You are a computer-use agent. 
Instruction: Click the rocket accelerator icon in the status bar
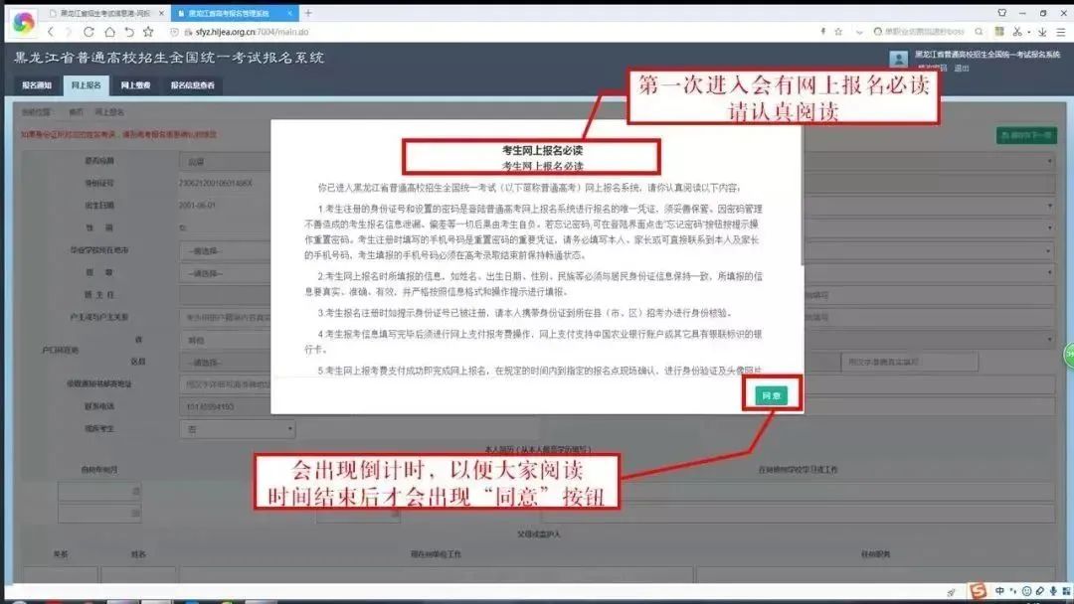(x=951, y=592)
